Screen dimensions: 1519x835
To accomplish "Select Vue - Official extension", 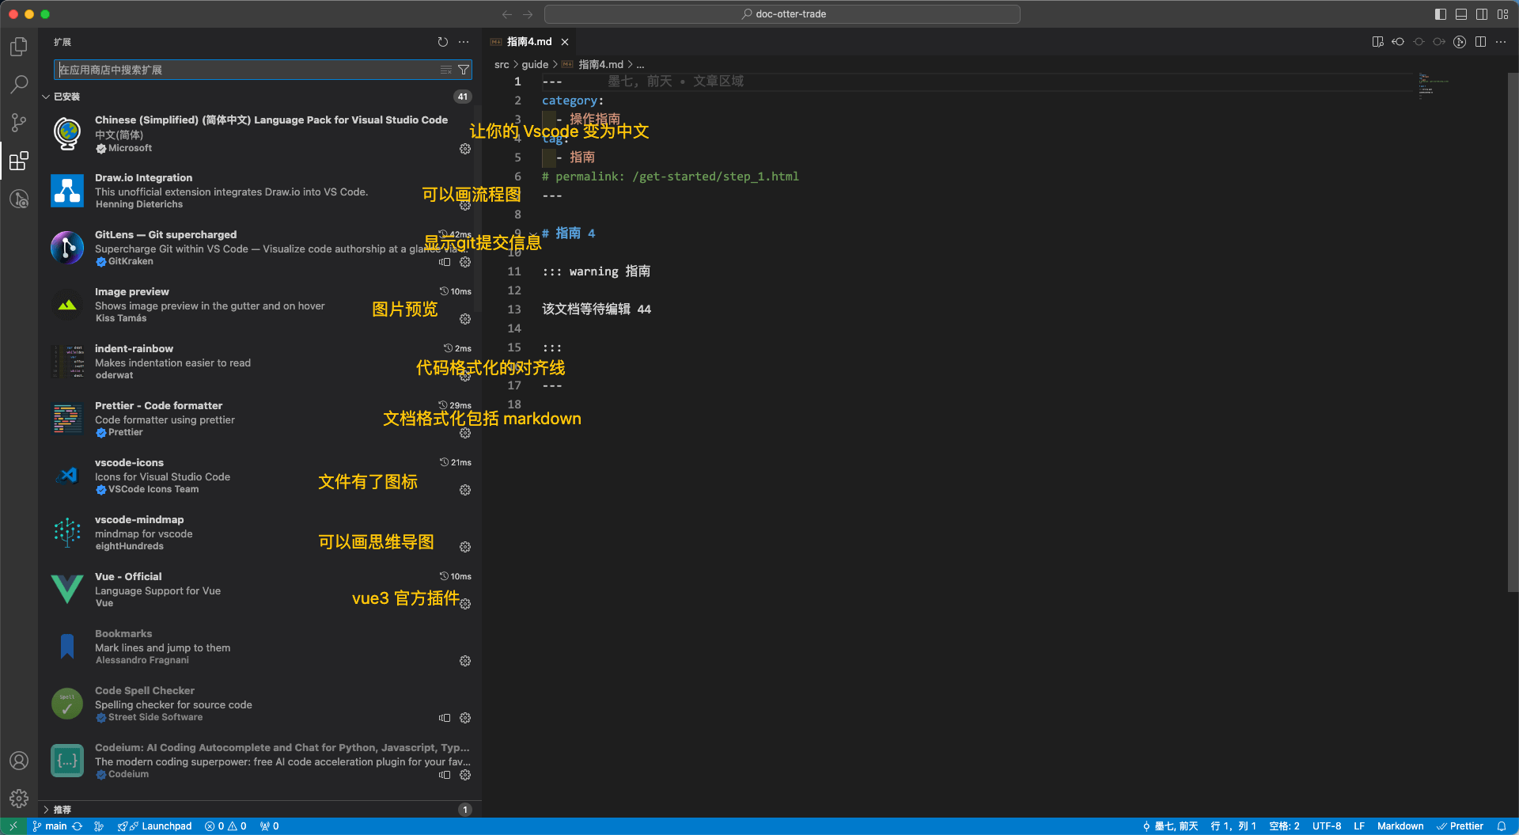I will 259,590.
